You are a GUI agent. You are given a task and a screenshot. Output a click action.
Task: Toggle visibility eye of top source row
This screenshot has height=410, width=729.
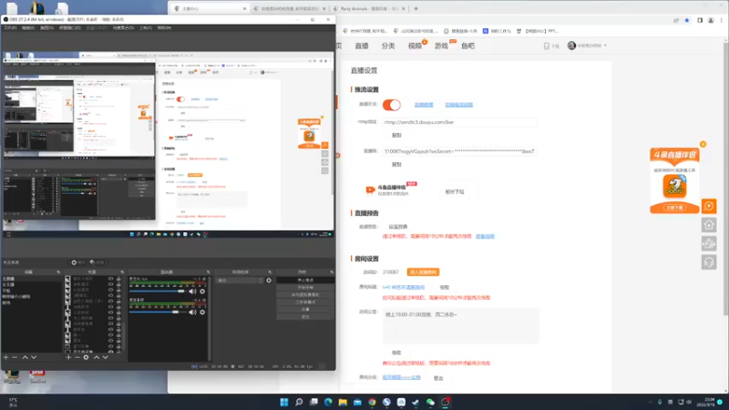click(110, 279)
